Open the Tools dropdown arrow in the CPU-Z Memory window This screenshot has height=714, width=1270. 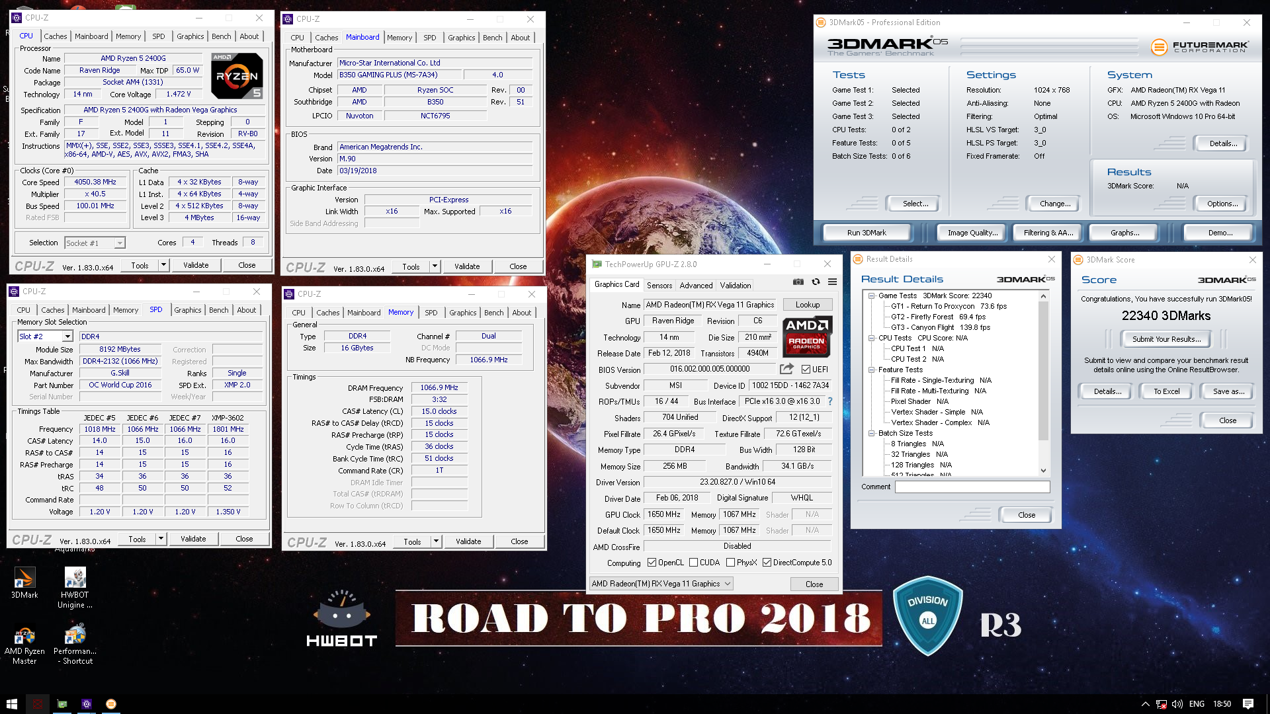coord(436,541)
